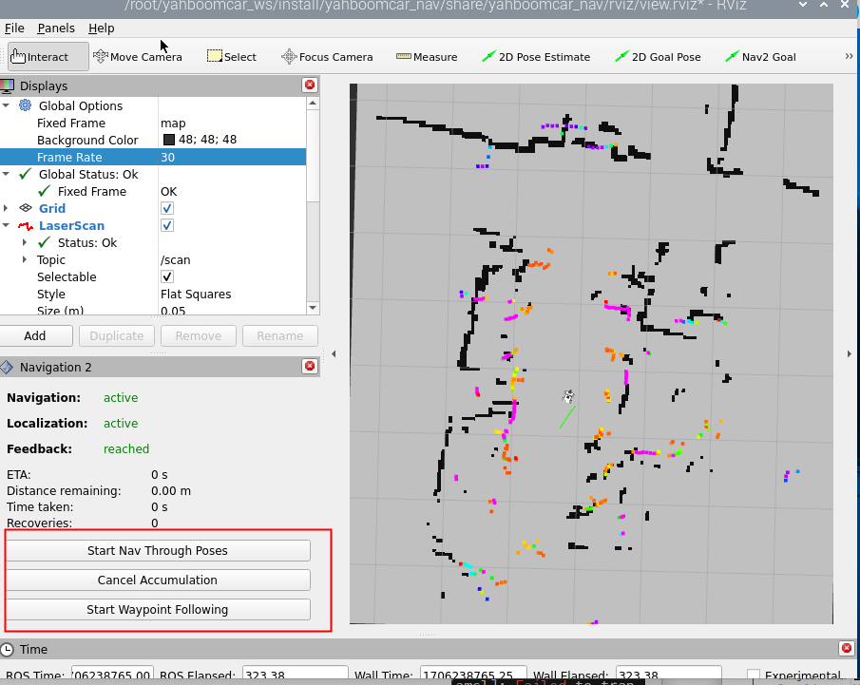Click the Grid display icon
This screenshot has width=860, height=685.
(26, 208)
